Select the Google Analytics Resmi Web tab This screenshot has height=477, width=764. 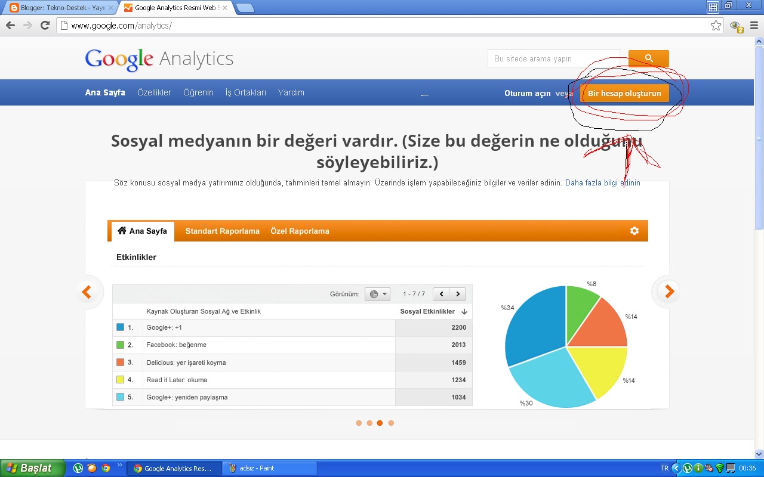tap(175, 8)
